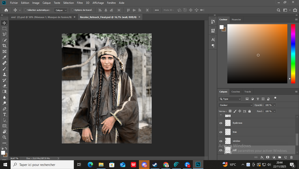Click the layer style fx icon

[x=262, y=157]
